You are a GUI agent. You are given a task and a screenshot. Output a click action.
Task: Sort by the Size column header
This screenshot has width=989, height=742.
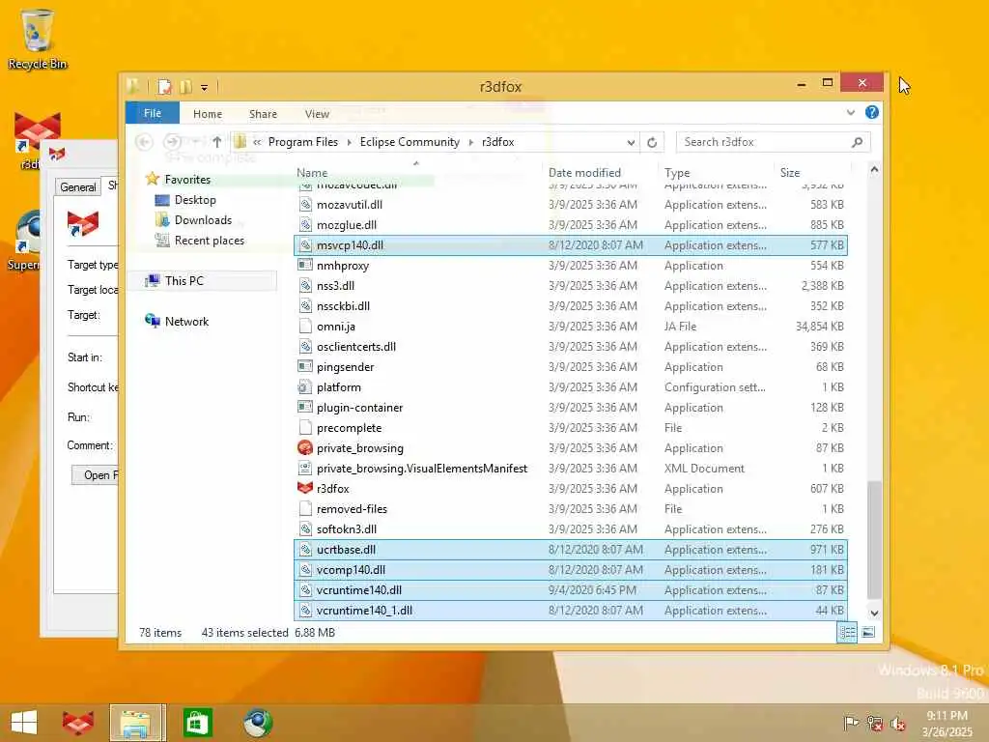pos(790,172)
